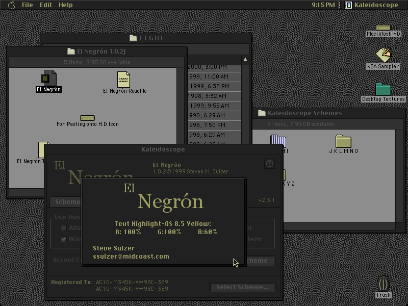Click "5 items, 7.95 GB available" in El Negrón 1.0.2f

click(97, 62)
